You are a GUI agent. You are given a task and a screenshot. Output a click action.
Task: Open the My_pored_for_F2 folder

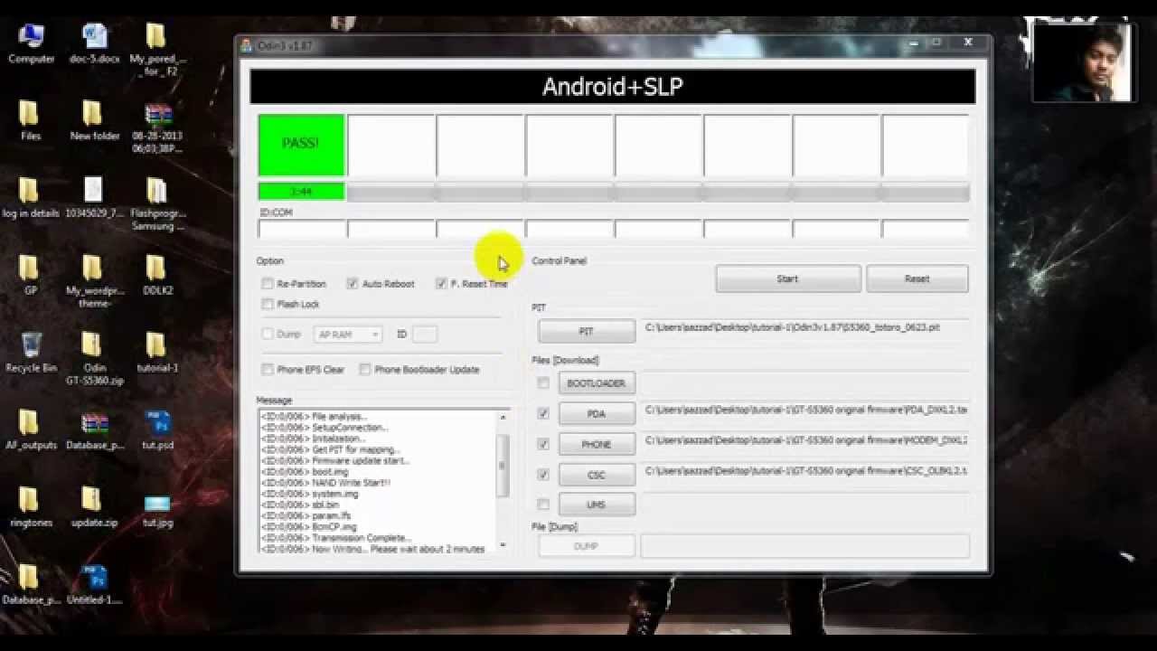pyautogui.click(x=157, y=50)
